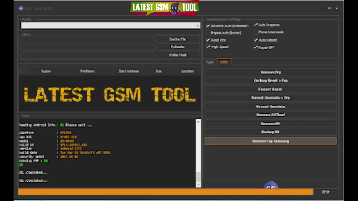358x201 pixels.
Task: Click the Factory Reset button
Action: pos(271,89)
